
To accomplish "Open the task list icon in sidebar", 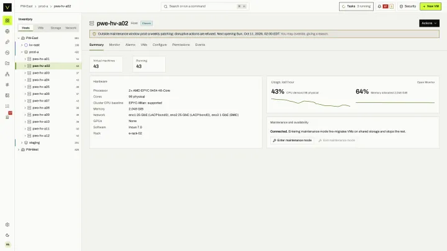I will [7, 106].
